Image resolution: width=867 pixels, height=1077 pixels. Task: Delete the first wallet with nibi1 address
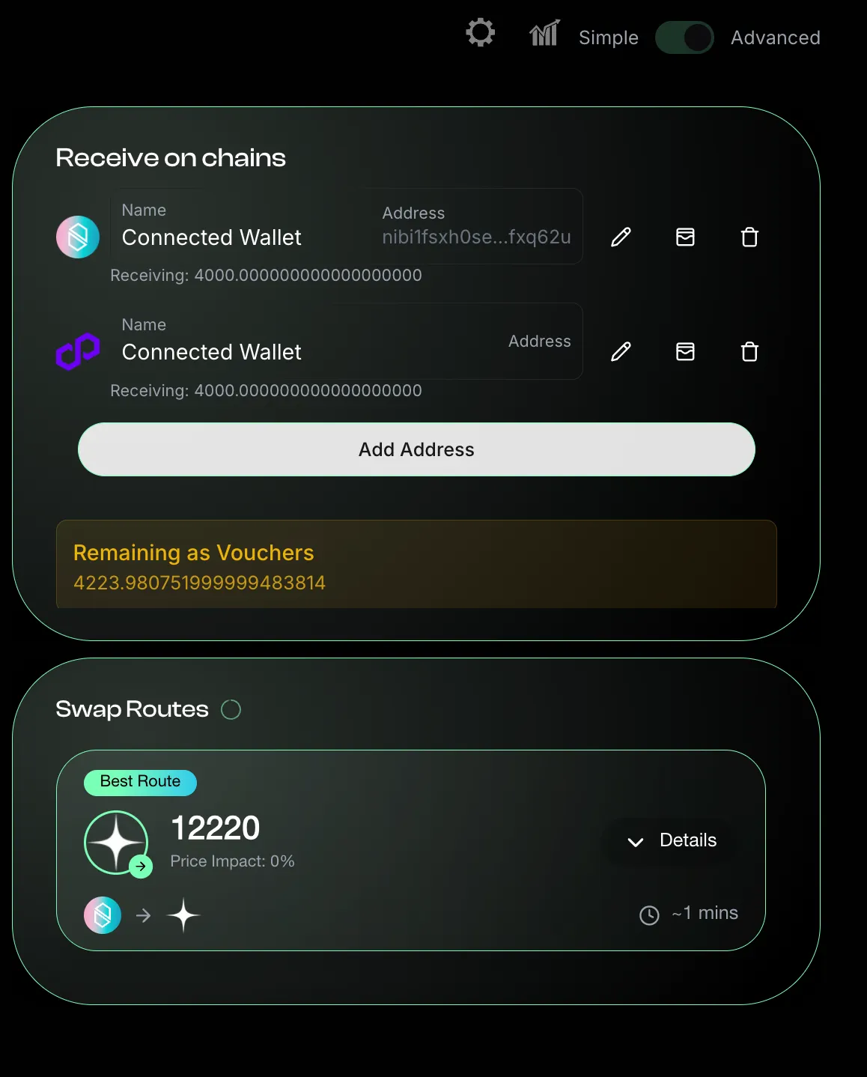pyautogui.click(x=749, y=237)
